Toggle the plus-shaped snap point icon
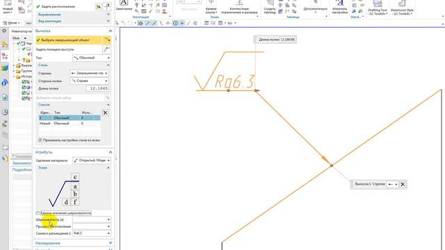 182,23
